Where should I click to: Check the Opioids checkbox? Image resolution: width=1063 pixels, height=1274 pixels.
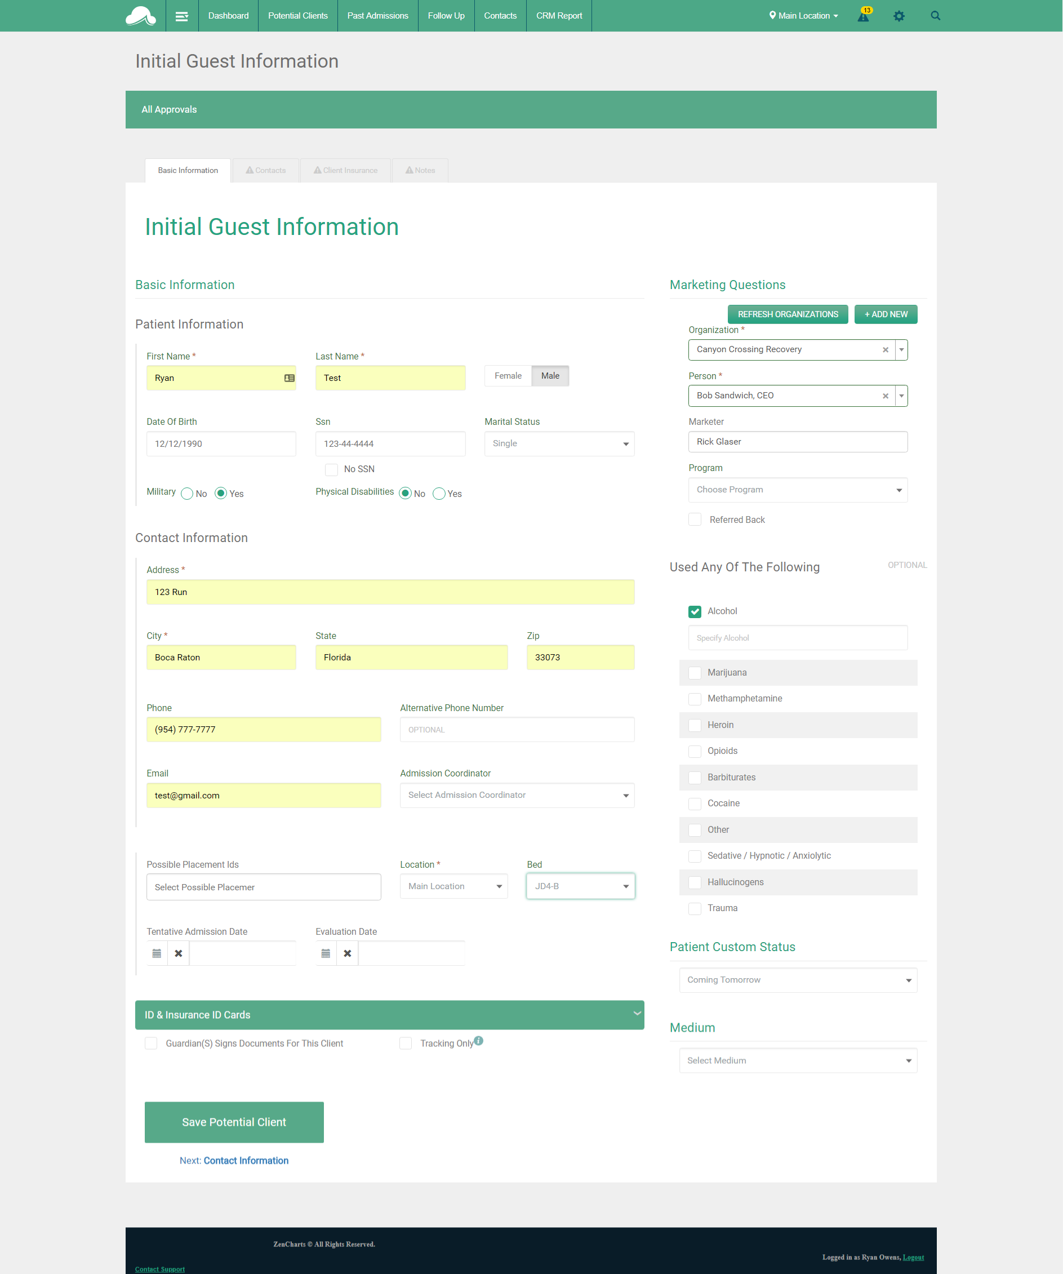point(695,752)
